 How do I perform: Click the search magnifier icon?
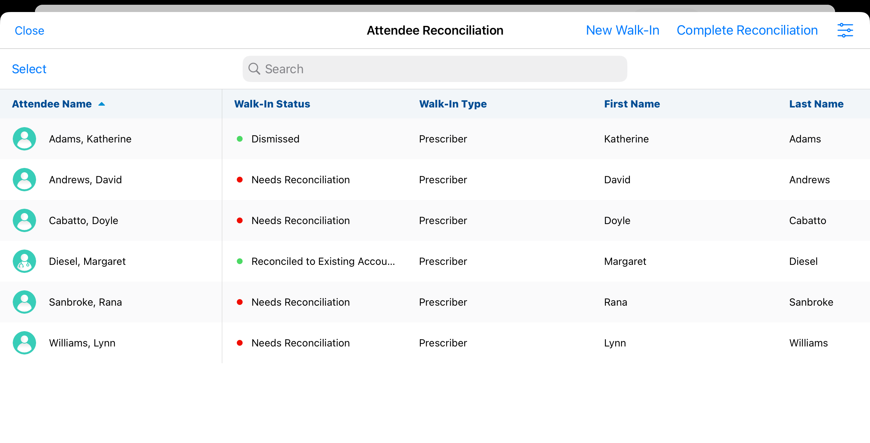[254, 69]
